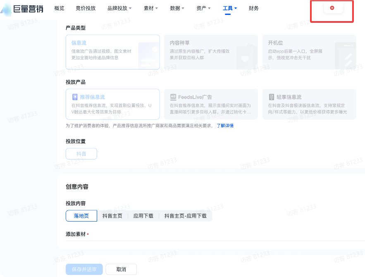Expand the 工具 dropdown menu
This screenshot has height=277, width=365.
[230, 8]
